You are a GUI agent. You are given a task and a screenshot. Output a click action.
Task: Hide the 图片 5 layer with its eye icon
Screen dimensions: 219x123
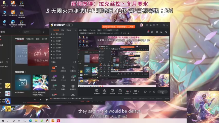[x=51, y=37]
